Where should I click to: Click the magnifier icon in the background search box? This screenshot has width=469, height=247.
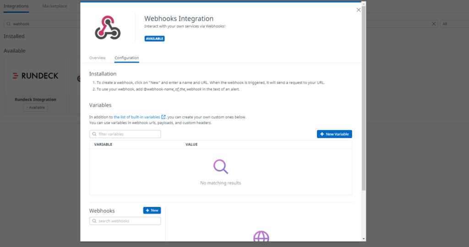(8, 24)
